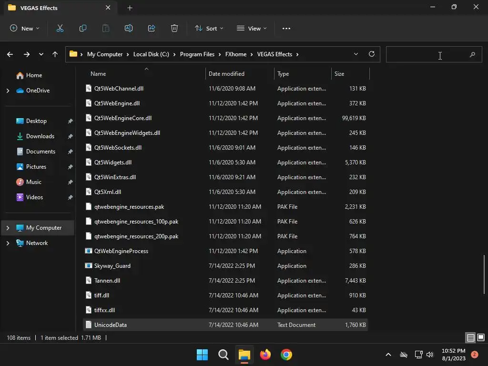Go up one folder level arrow

[x=55, y=54]
